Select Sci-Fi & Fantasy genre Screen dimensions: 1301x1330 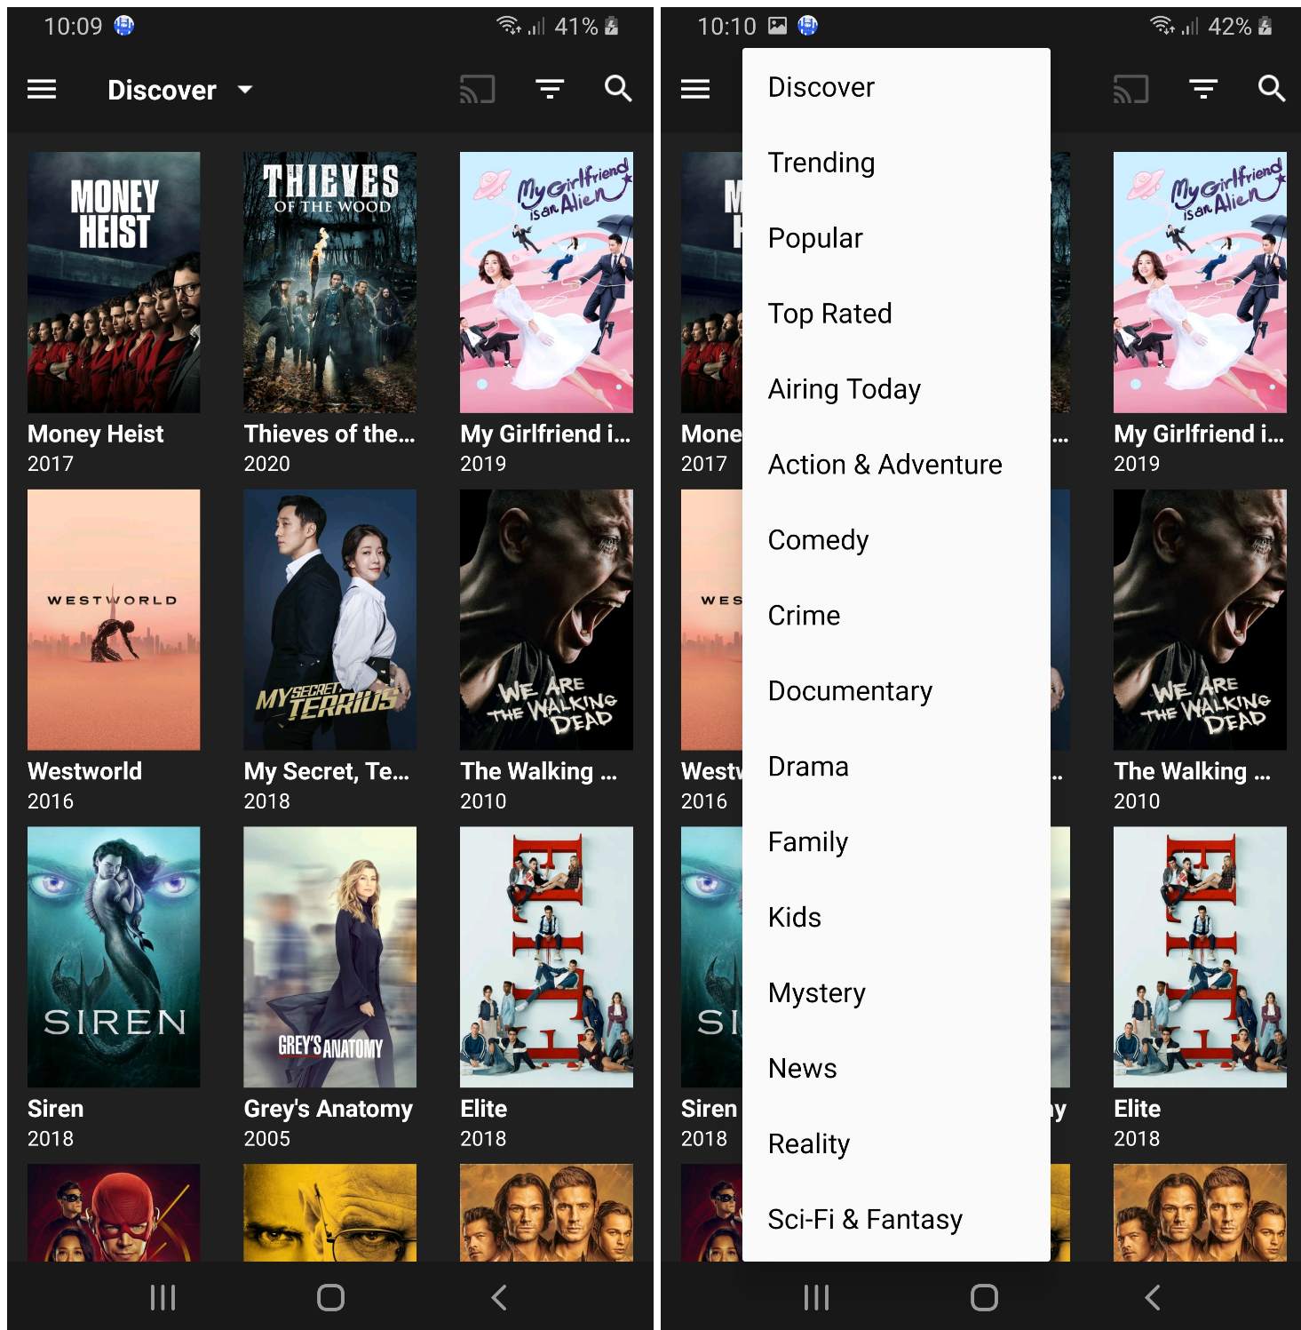896,1220
